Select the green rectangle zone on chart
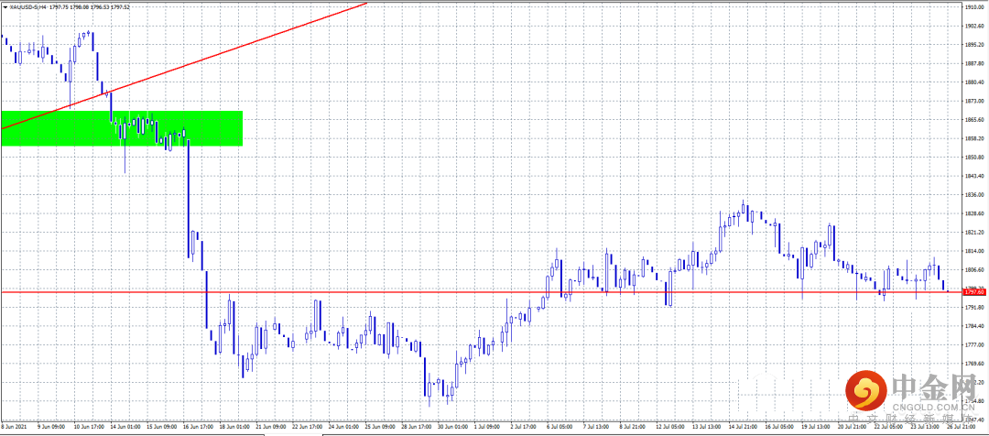This screenshot has width=989, height=436. point(122,128)
